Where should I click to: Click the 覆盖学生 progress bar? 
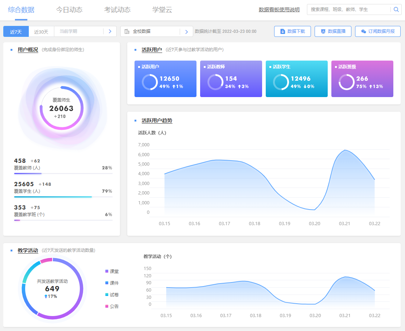63,197
